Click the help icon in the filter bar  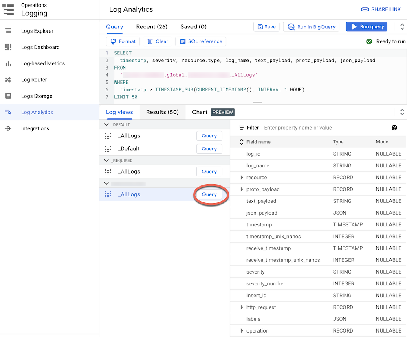[394, 127]
